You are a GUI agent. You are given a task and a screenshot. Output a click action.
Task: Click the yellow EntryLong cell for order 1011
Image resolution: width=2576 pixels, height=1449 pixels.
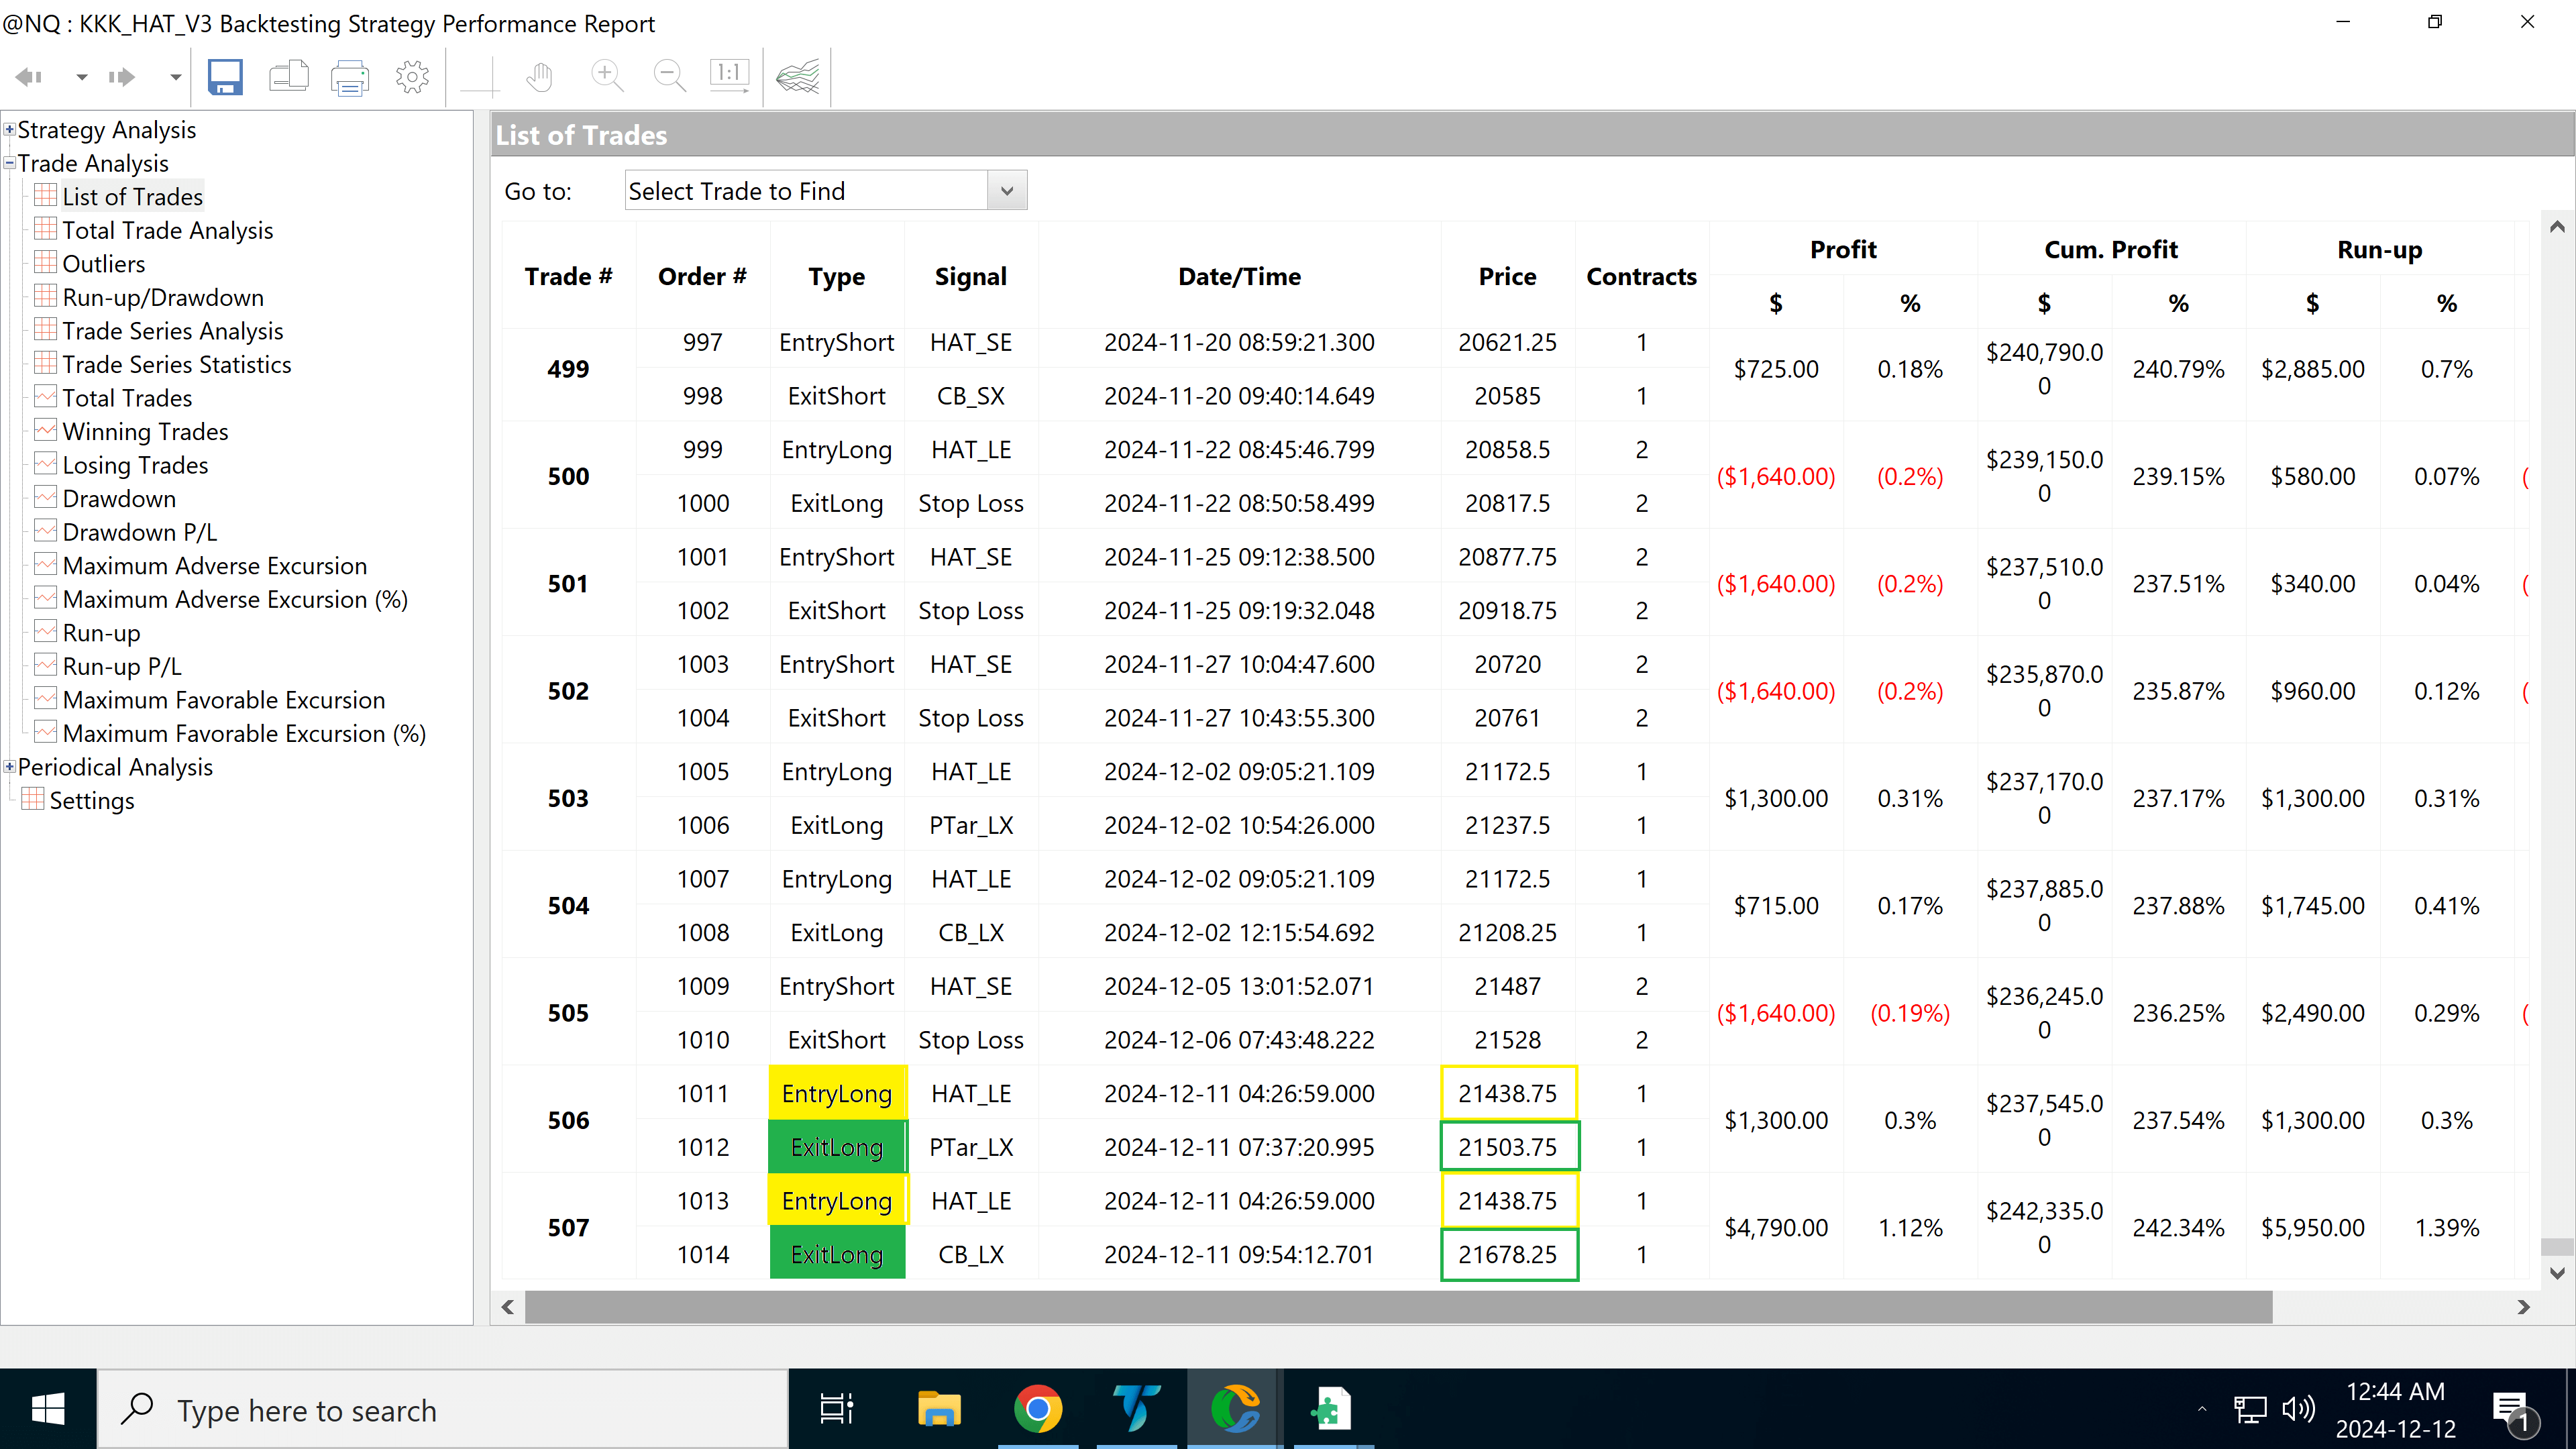click(837, 1093)
